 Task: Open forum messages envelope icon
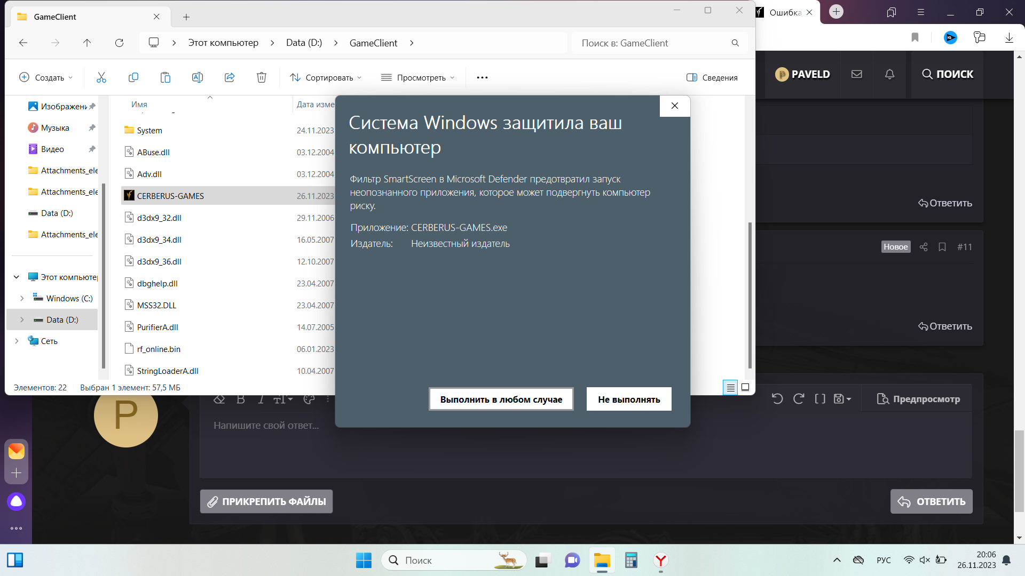pos(857,74)
